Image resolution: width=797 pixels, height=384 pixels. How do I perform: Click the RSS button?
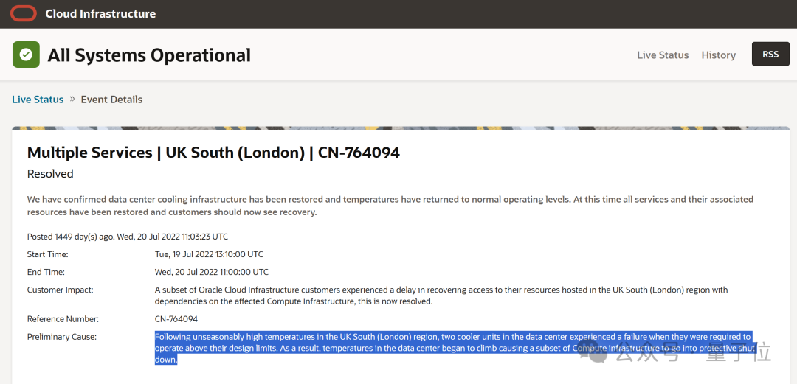(770, 54)
